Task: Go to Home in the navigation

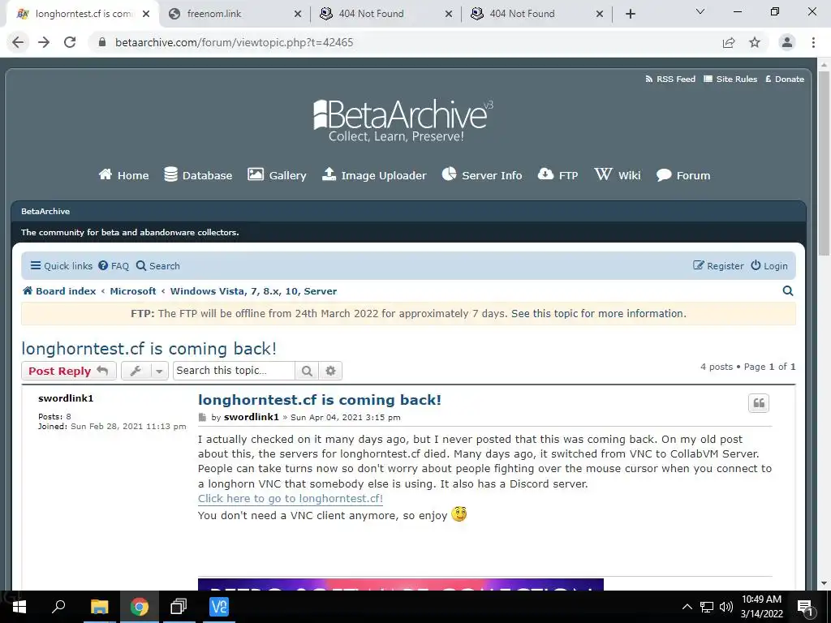Action: click(x=123, y=175)
